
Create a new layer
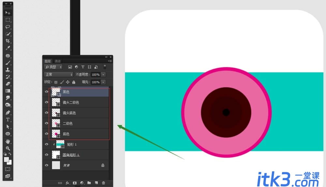(96, 183)
